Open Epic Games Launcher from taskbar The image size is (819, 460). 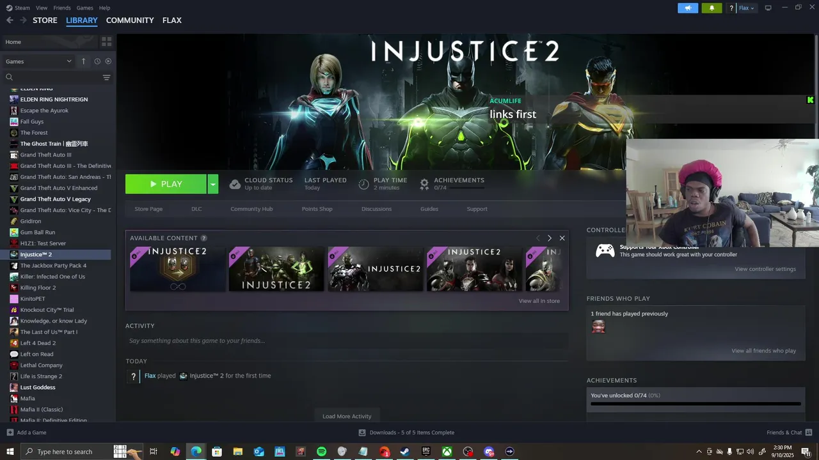(426, 452)
